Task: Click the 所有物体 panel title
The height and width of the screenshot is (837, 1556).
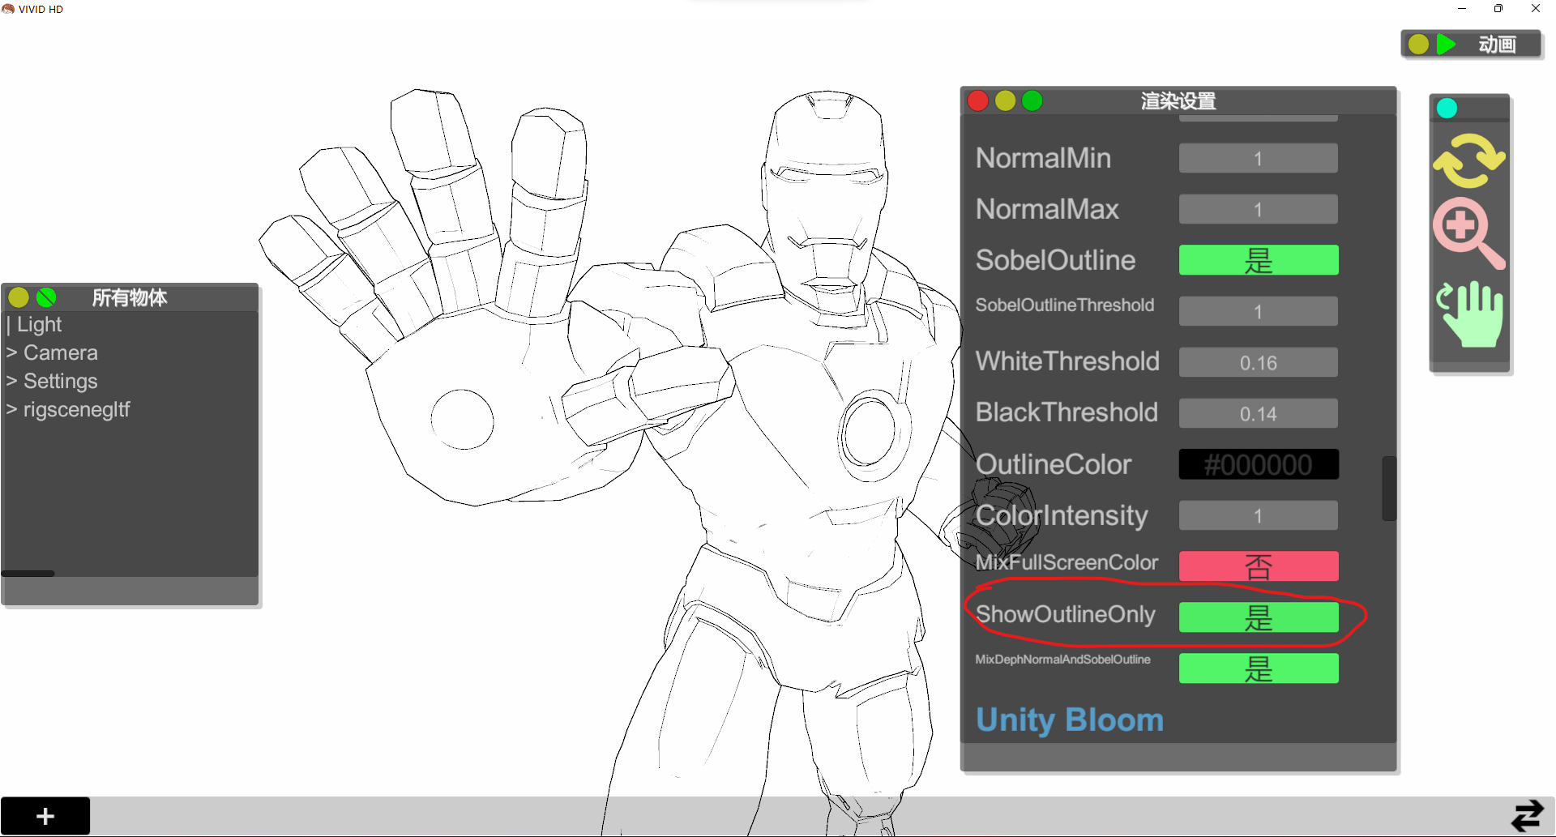Action: 130,297
